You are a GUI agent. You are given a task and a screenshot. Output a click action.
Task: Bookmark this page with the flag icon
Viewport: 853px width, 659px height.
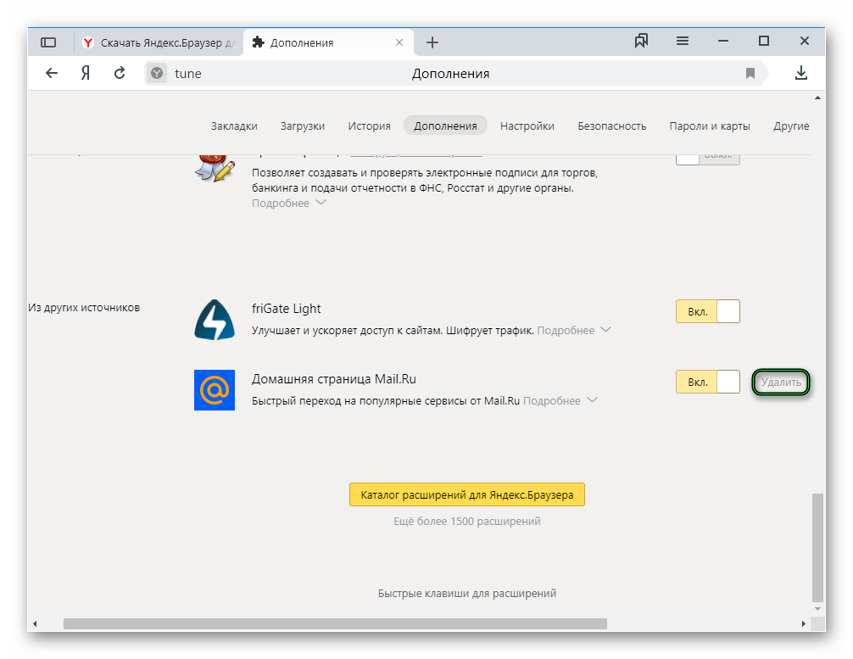tap(750, 74)
